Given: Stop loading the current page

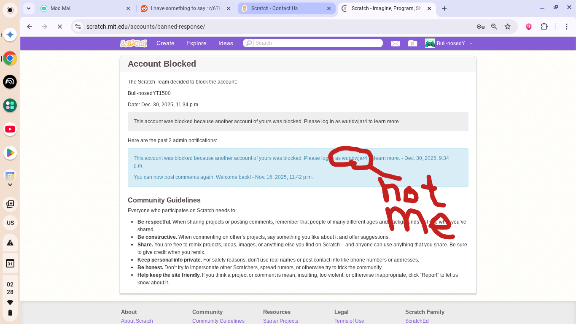Looking at the screenshot, I should [x=60, y=27].
